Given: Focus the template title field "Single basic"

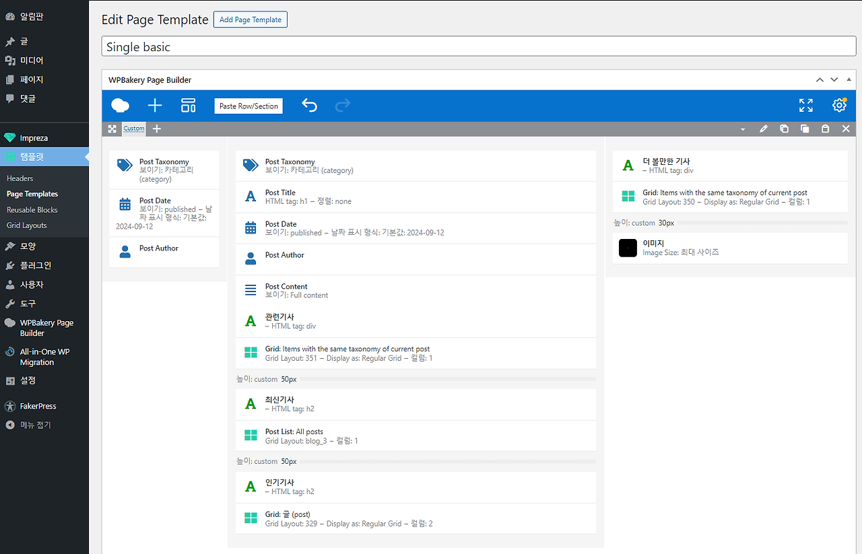Looking at the screenshot, I should click(479, 46).
